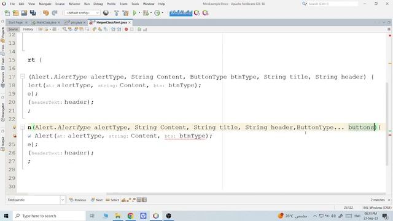
Task: Click the Debug Project icon
Action: pyautogui.click(x=146, y=13)
